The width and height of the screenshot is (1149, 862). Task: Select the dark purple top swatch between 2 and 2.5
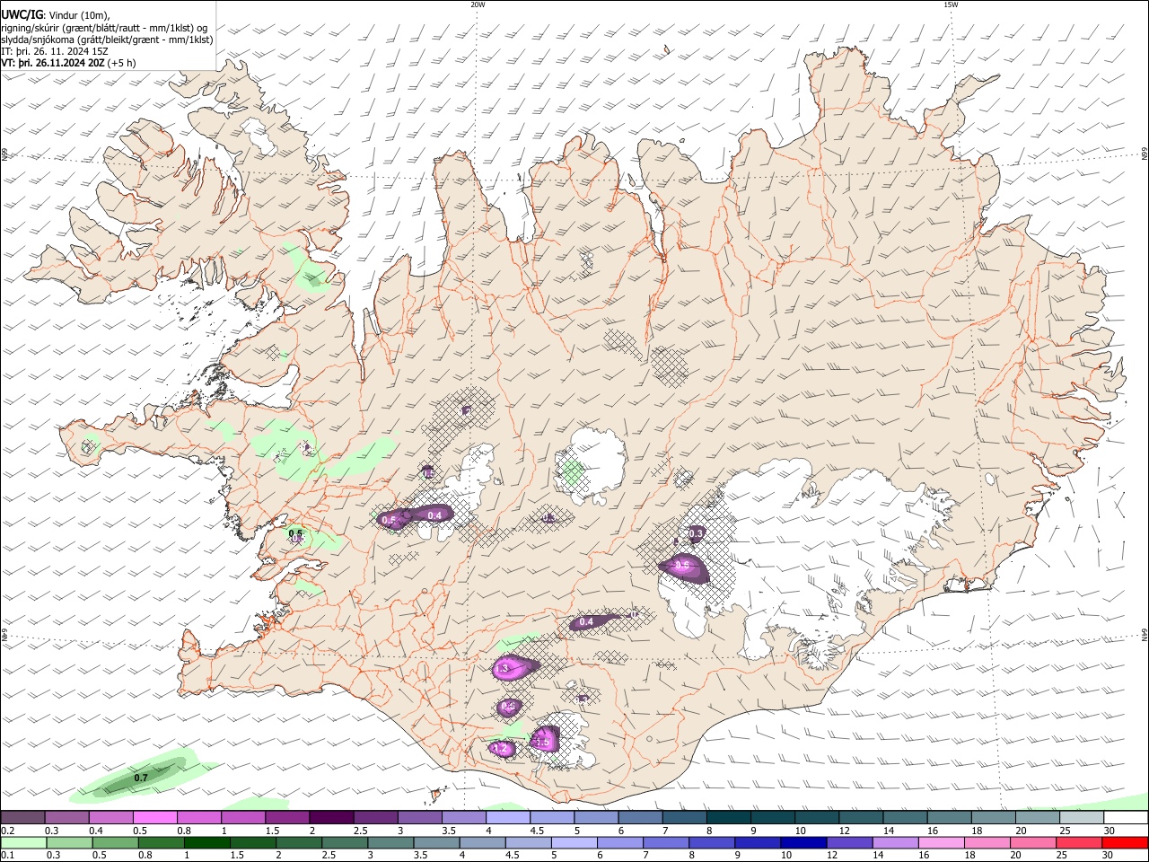tap(331, 817)
